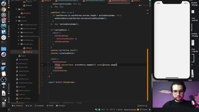Open the piano keyboard app in the dock
The width and height of the screenshot is (199, 112).
(3, 63)
